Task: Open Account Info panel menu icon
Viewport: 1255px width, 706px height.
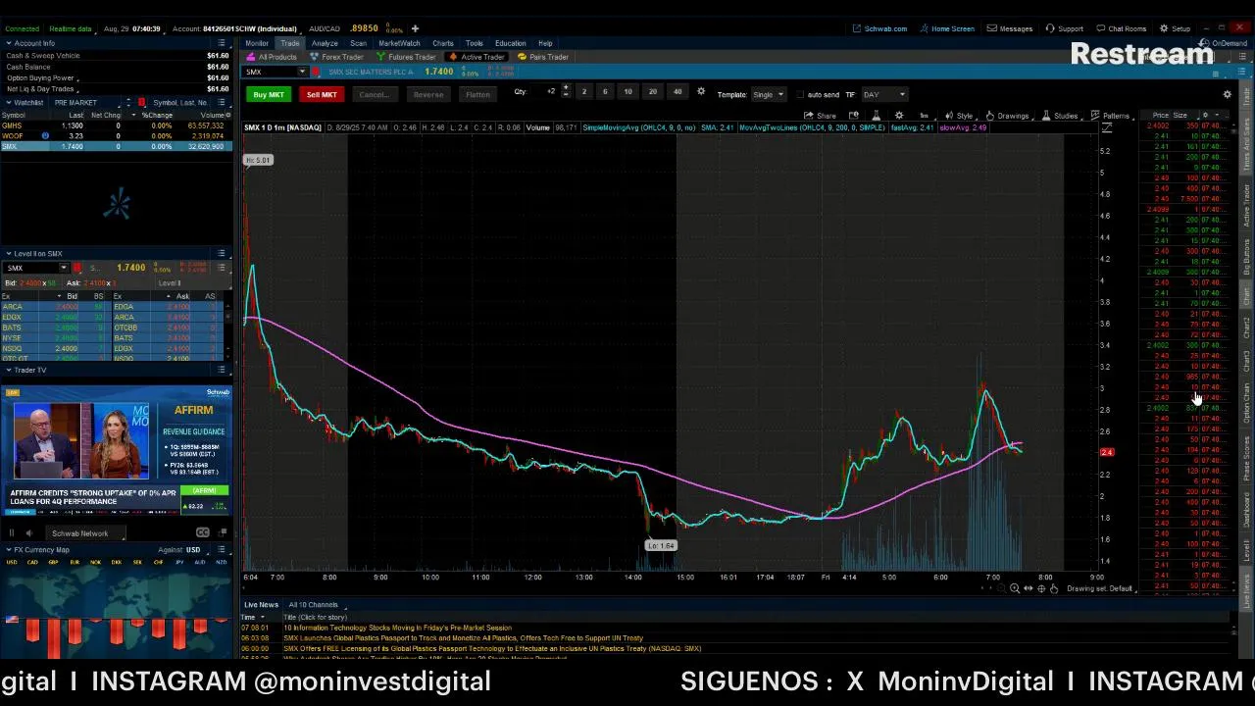Action: pyautogui.click(x=223, y=43)
